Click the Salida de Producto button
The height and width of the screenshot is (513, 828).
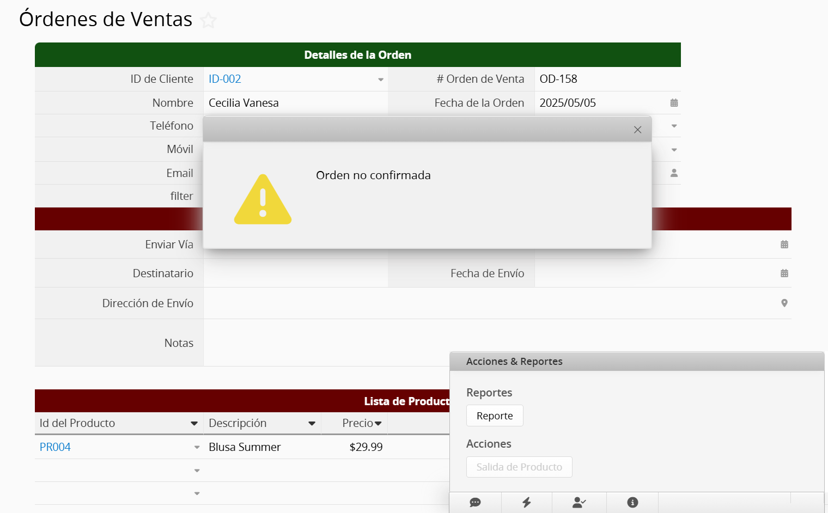pos(519,467)
